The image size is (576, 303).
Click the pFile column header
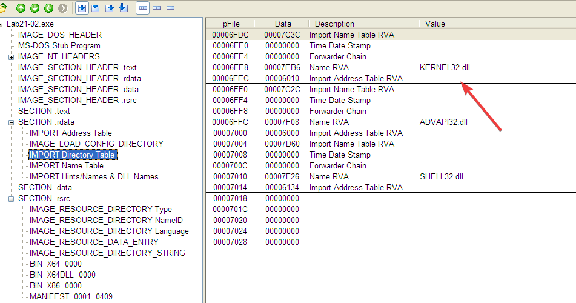[231, 24]
